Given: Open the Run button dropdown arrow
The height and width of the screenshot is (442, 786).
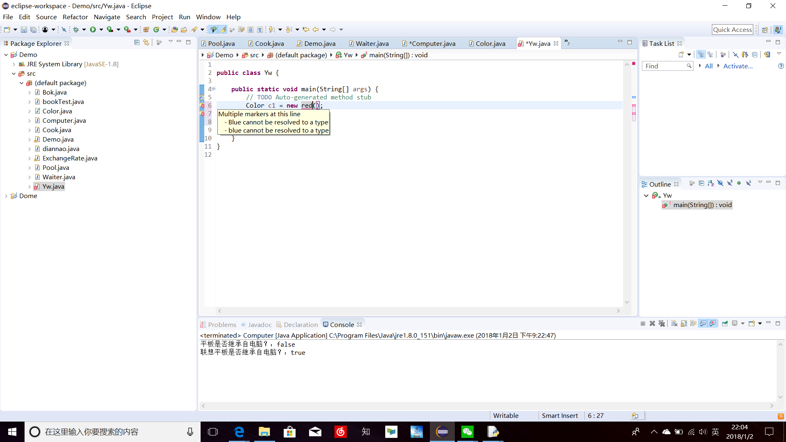Looking at the screenshot, I should [x=101, y=29].
